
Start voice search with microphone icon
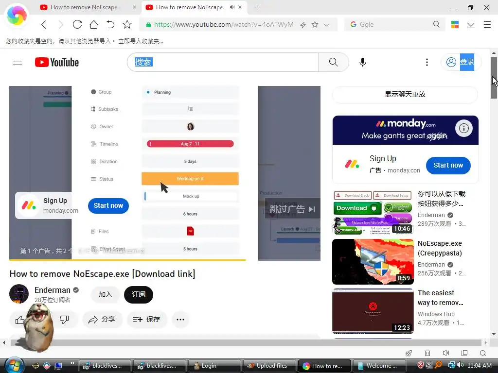tap(363, 62)
